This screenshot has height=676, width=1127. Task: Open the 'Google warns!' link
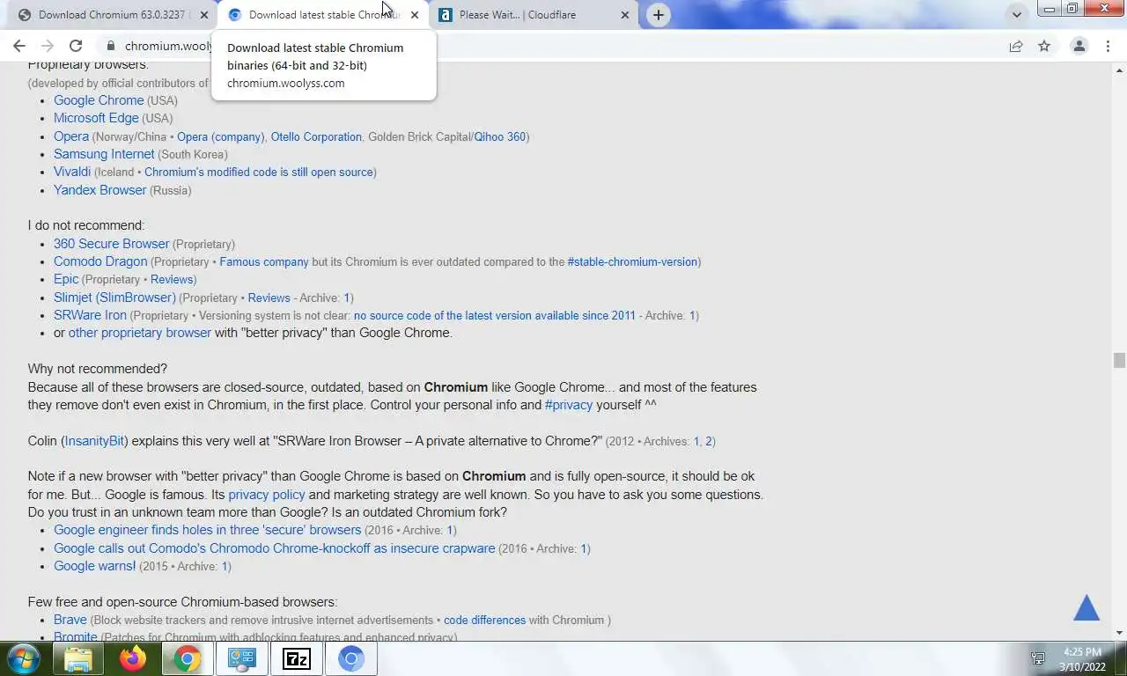pyautogui.click(x=94, y=566)
